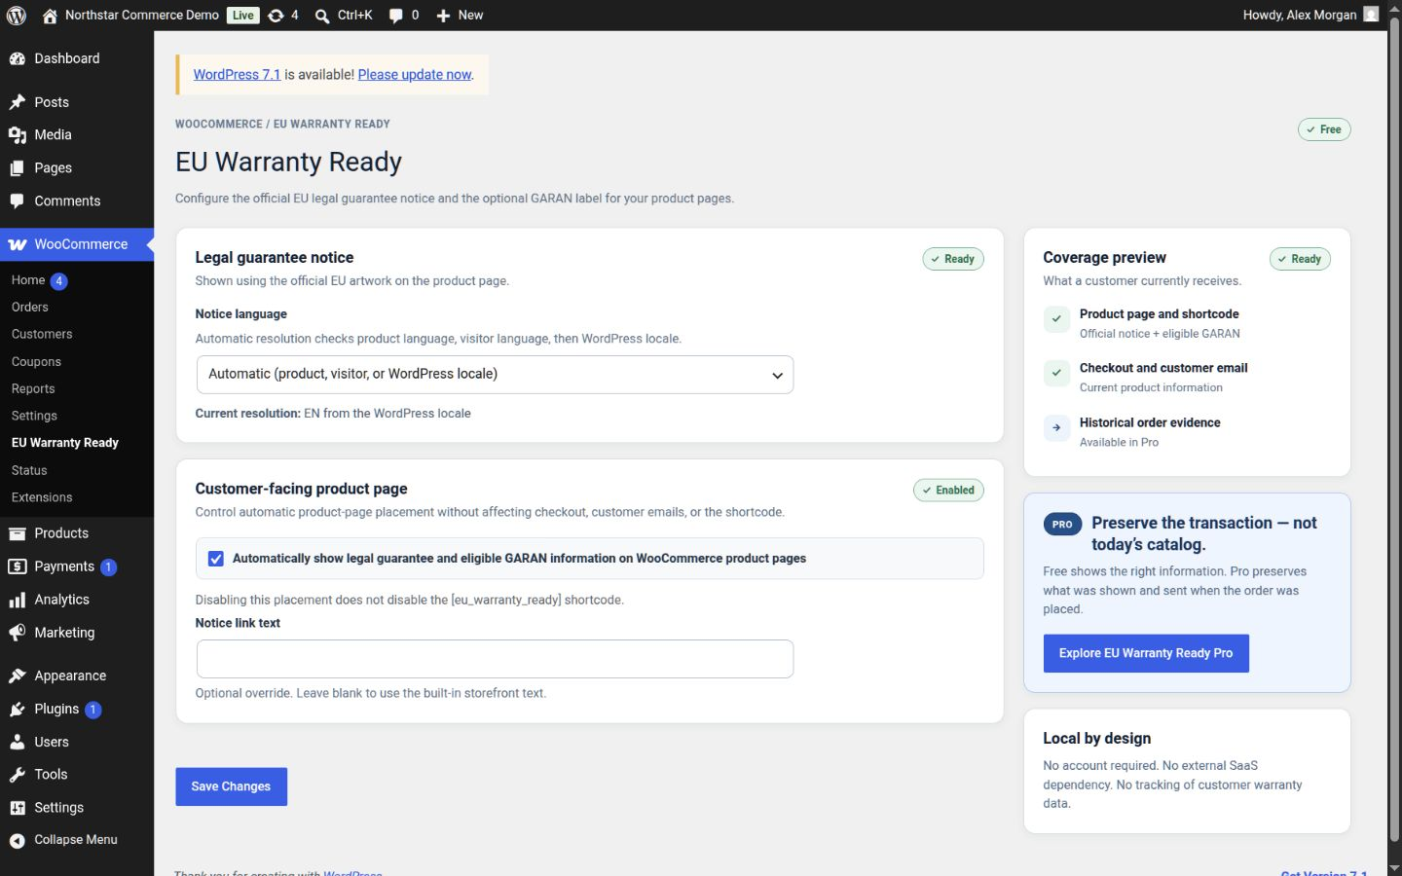Screen dimensions: 1402x876
Task: Open the Coupons submenu item
Action: pos(36,362)
